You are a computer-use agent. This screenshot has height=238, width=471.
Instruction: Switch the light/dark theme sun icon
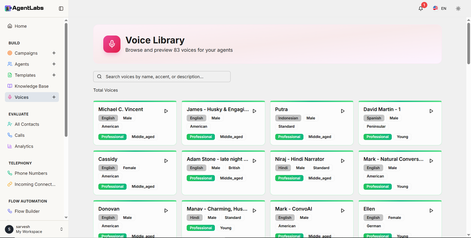[458, 9]
